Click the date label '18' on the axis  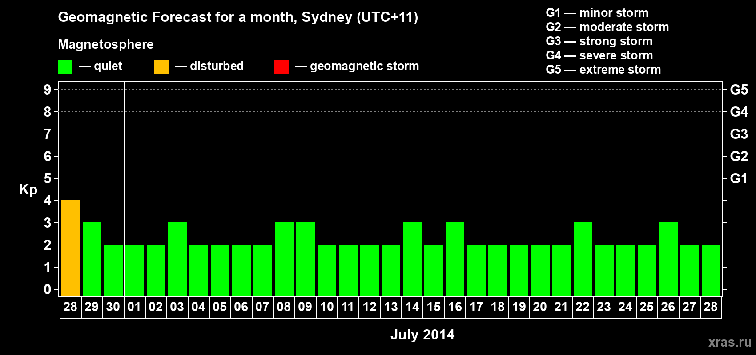498,307
